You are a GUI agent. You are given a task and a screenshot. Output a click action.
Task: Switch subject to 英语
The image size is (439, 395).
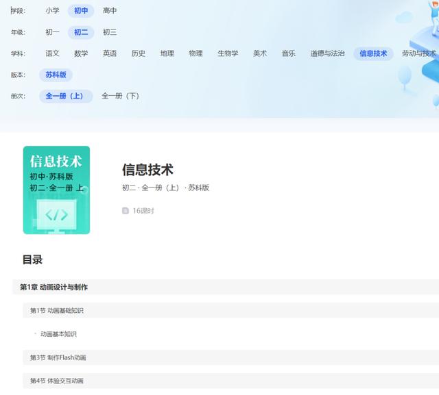110,53
